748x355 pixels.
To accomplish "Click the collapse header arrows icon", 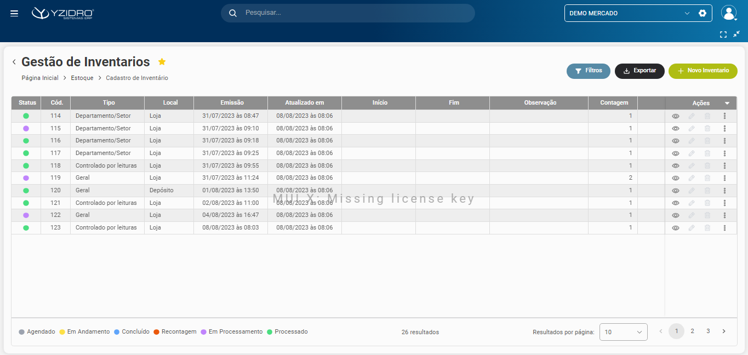I will point(736,34).
